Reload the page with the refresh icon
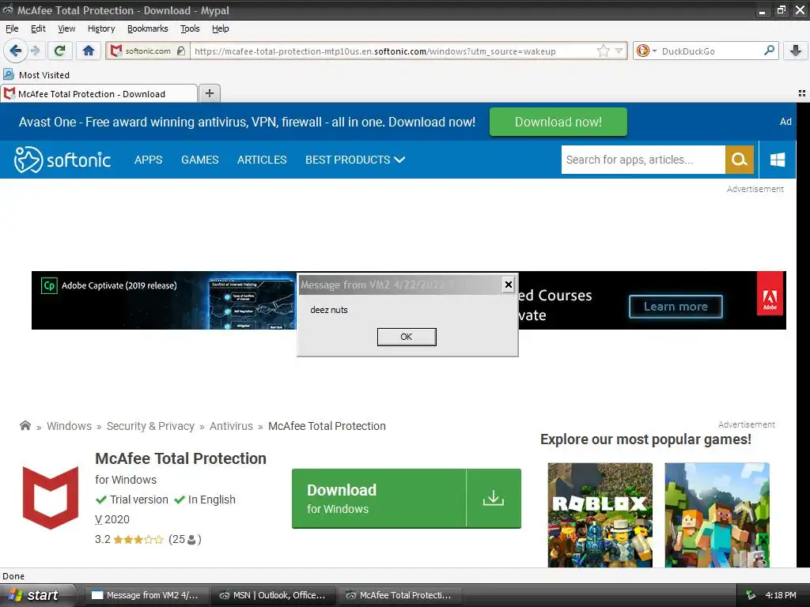The width and height of the screenshot is (810, 607). pos(59,51)
